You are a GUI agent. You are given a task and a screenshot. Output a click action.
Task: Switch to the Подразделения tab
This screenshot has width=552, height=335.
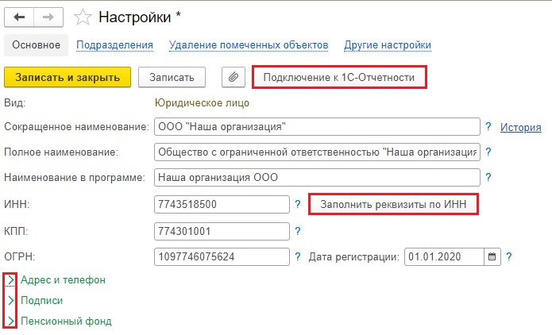[x=114, y=45]
